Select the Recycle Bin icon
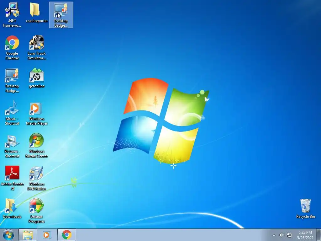Viewport: 321px width, 241px height. coord(305,209)
